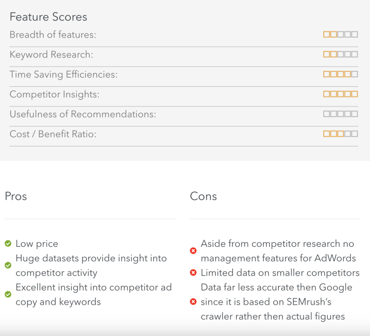Click the Keyword Research label
The image size is (370, 336).
click(52, 54)
